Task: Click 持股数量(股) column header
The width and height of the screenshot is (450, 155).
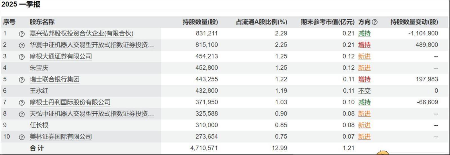Action: (x=200, y=22)
